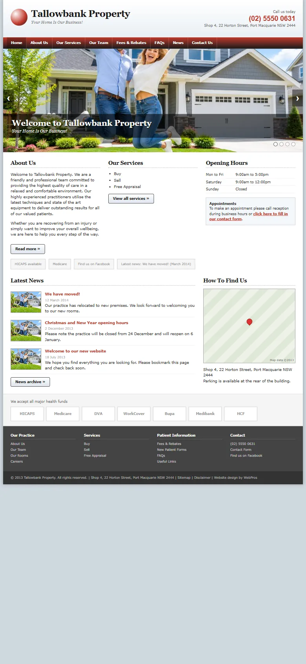Click Buy in Our Services list

click(x=117, y=174)
